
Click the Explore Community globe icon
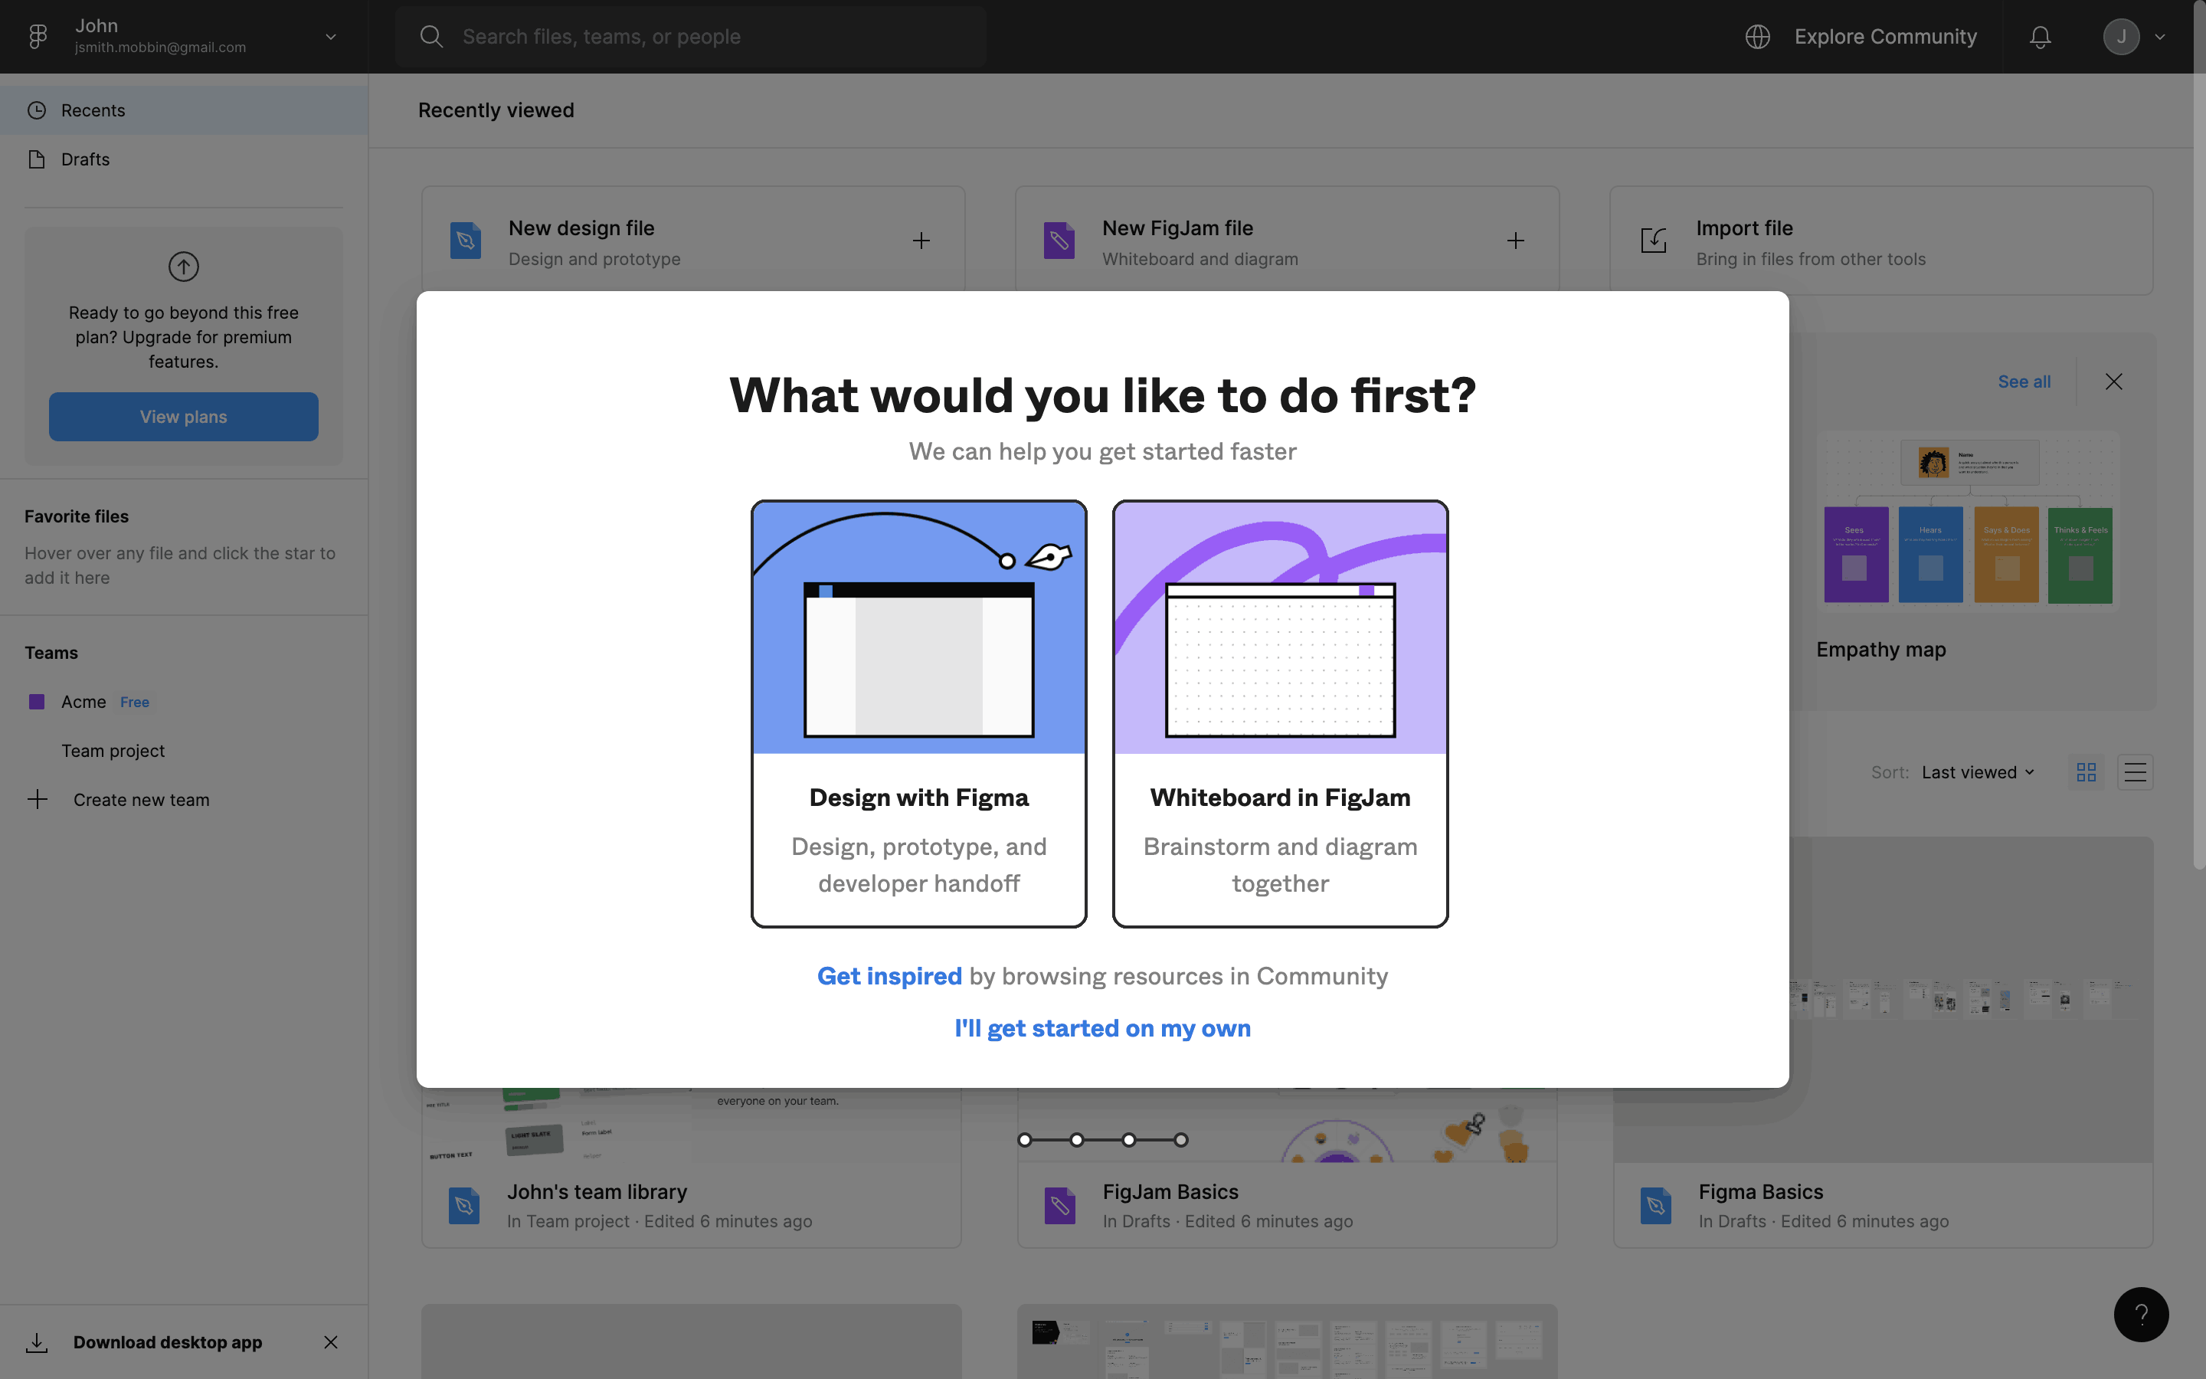click(1757, 37)
